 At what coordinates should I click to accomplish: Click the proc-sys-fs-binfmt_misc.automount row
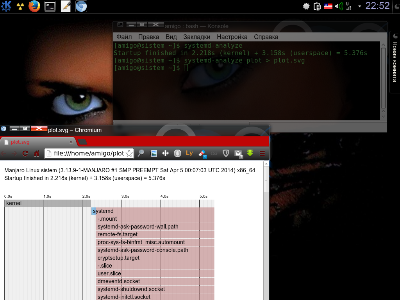tap(155, 242)
